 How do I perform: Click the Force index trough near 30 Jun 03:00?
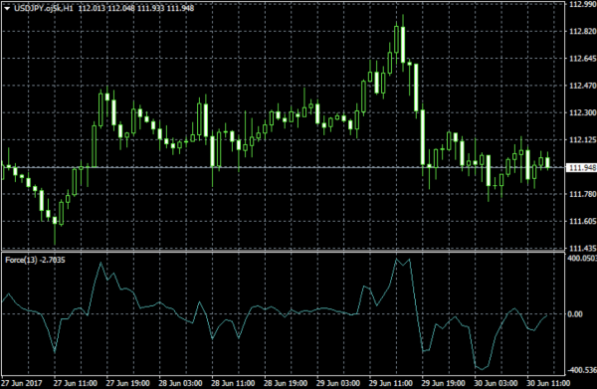482,369
